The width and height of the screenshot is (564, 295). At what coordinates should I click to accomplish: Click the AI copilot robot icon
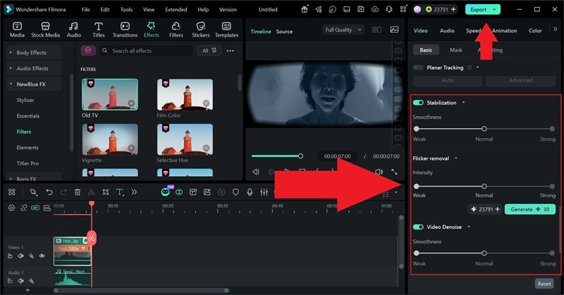pos(166,192)
